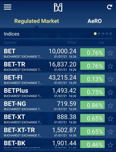The image size is (116, 152).
Task: Add BET-XT-TR to favorites with its star
Action: 110,132
